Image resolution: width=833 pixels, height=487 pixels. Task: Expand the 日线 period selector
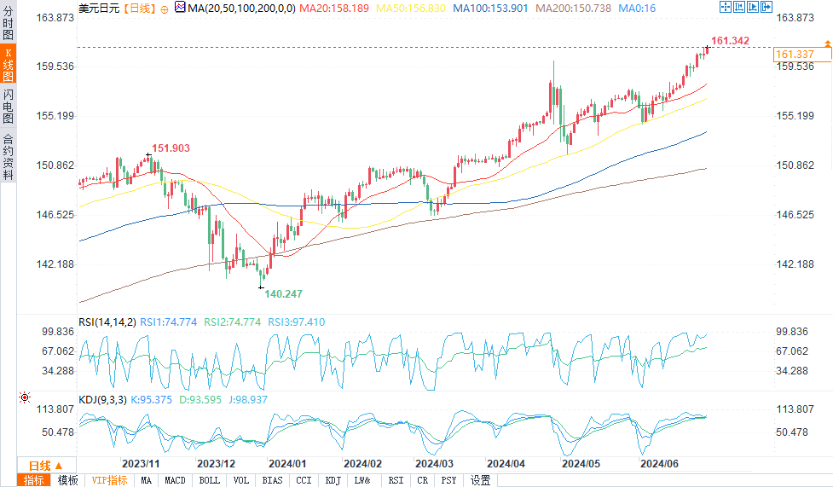point(46,466)
